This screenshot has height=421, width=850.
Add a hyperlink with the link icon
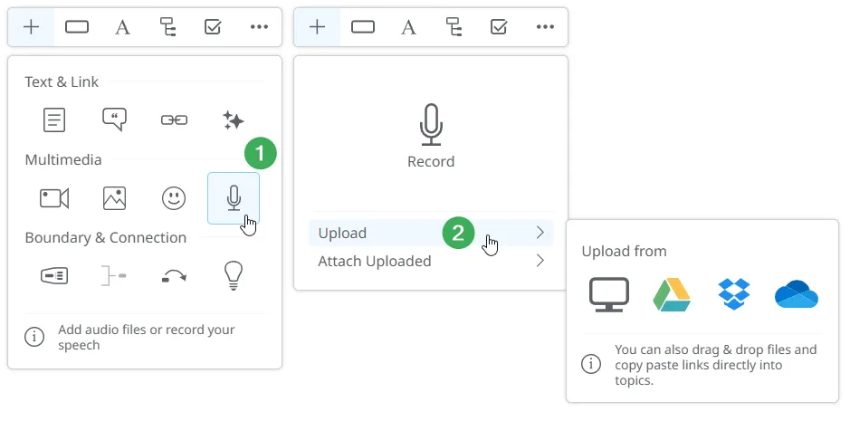174,120
